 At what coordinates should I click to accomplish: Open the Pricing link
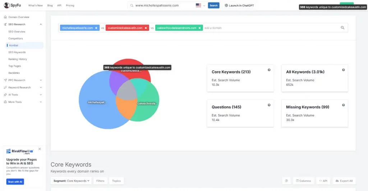pos(70,5)
